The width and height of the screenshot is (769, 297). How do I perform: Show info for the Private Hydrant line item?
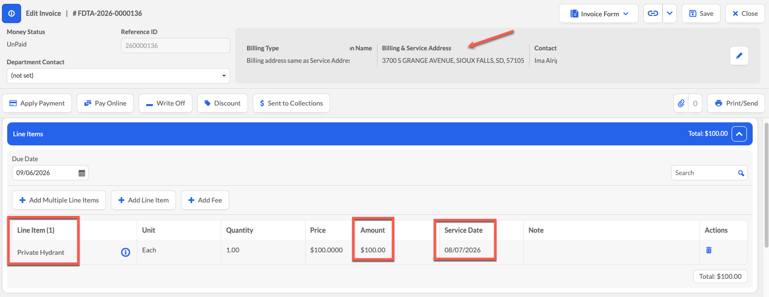(126, 252)
